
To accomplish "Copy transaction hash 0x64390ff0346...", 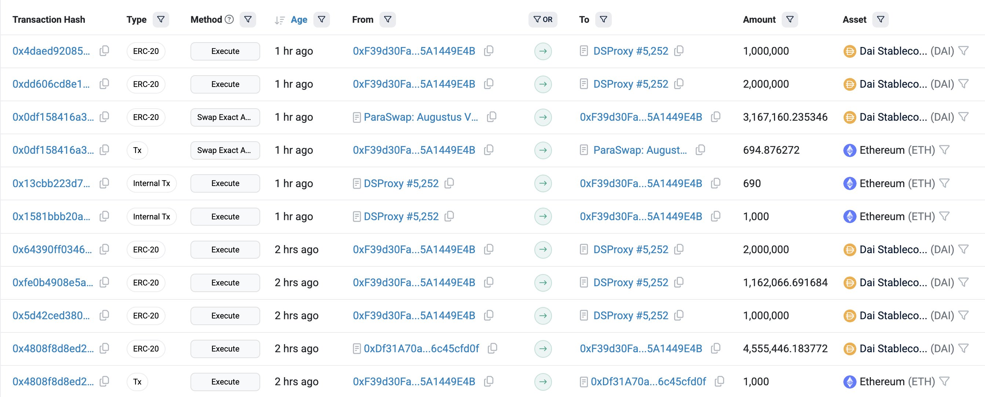I will [104, 250].
